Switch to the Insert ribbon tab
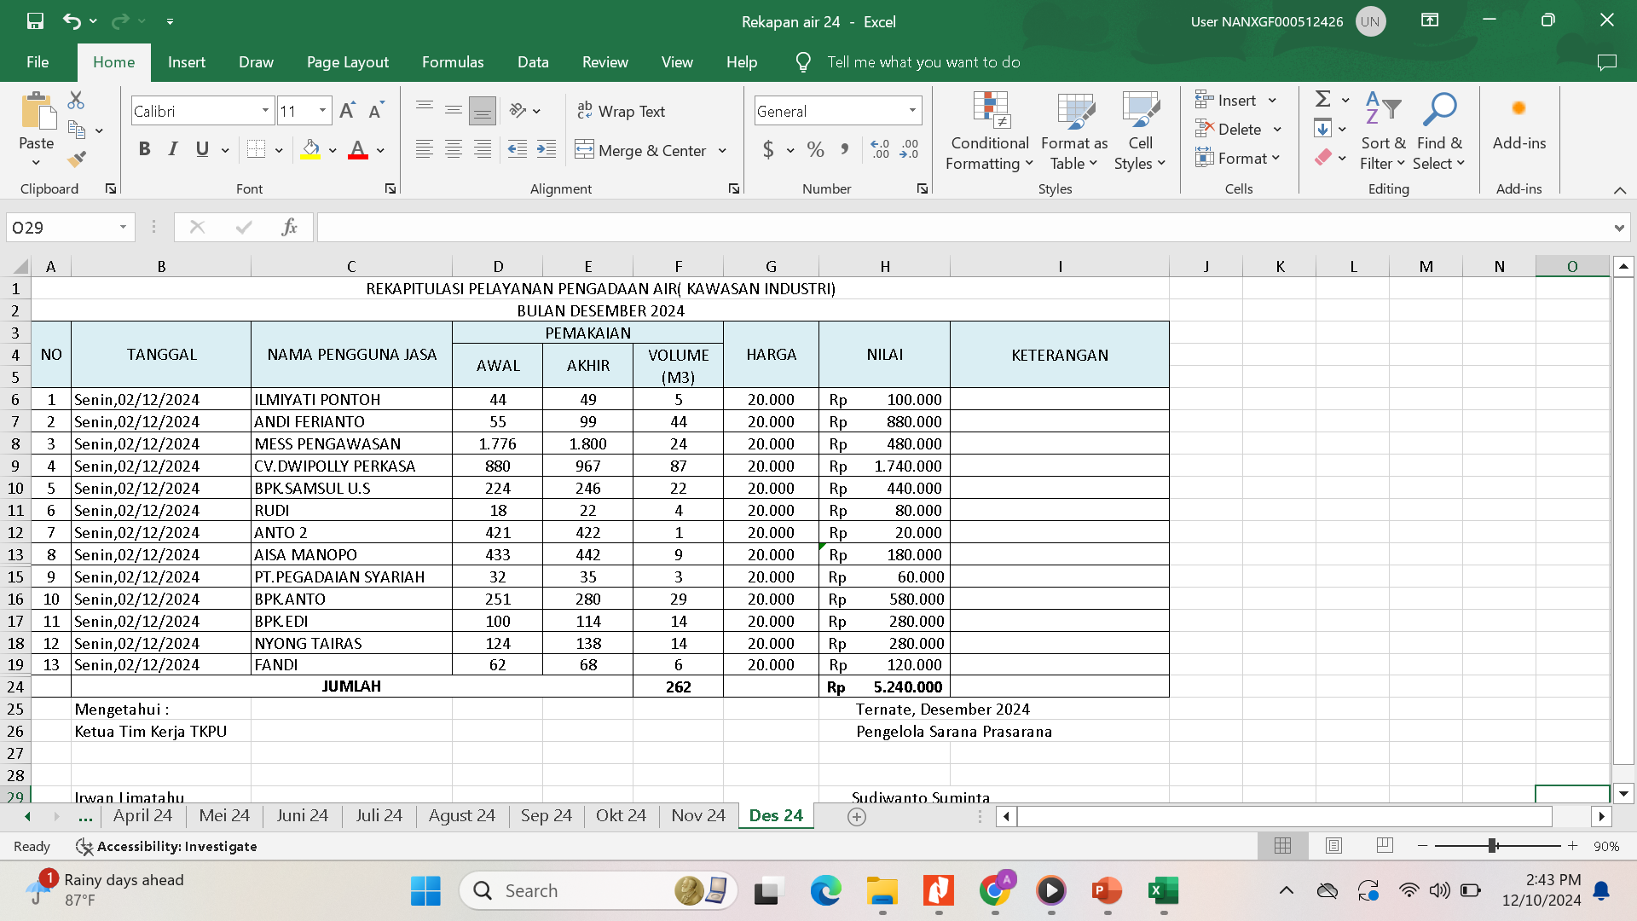 pyautogui.click(x=186, y=62)
